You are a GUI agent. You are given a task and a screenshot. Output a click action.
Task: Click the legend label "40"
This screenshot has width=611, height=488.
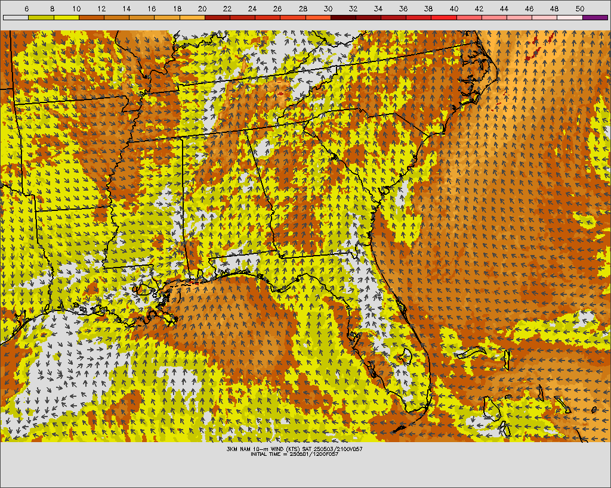(454, 8)
